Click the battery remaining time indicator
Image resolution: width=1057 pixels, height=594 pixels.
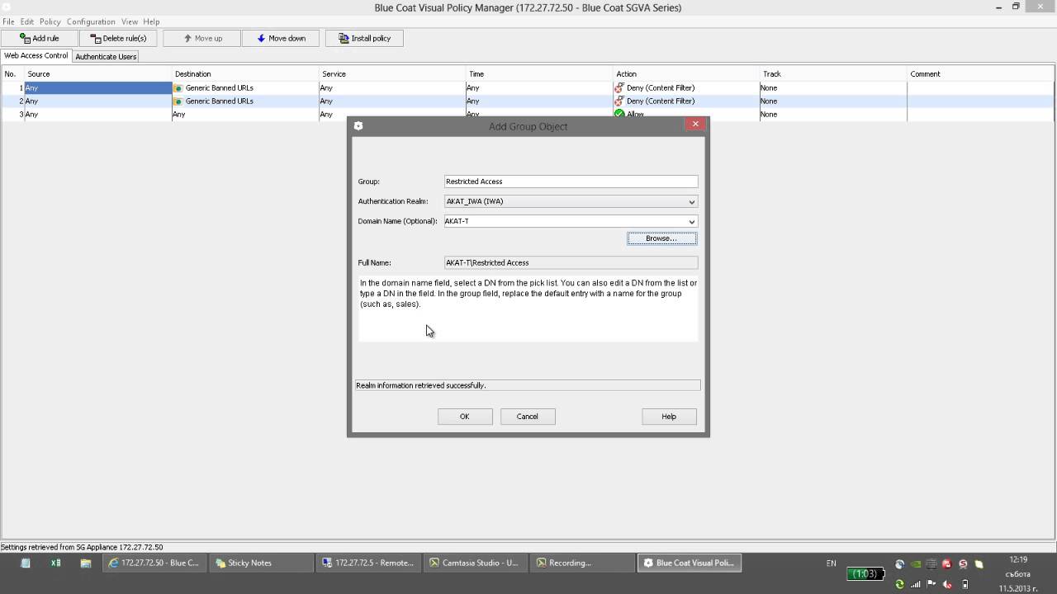pyautogui.click(x=865, y=573)
